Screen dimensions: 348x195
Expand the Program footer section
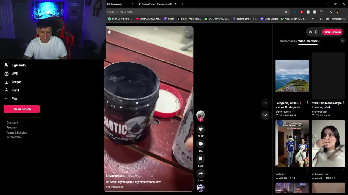coord(12,128)
